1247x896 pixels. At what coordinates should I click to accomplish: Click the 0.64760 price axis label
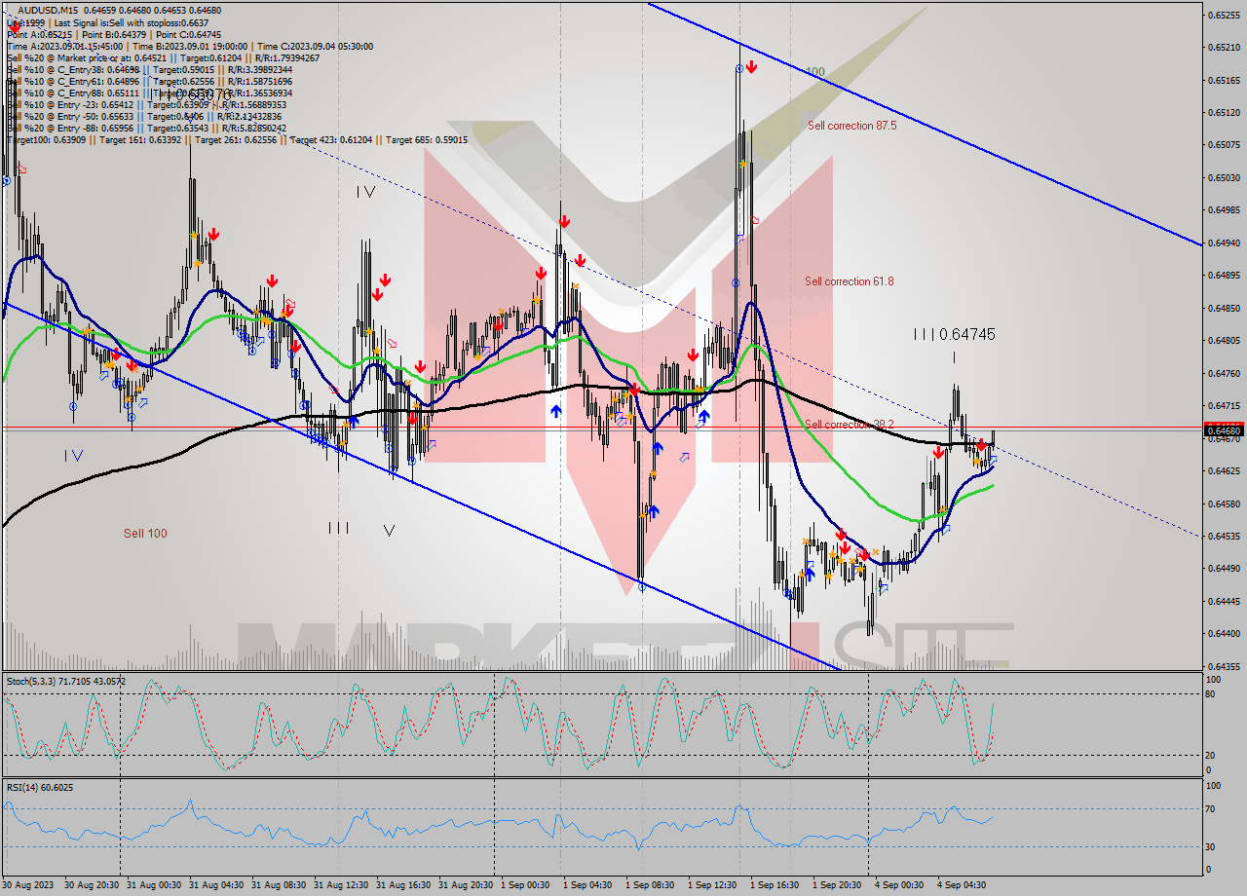(1224, 373)
